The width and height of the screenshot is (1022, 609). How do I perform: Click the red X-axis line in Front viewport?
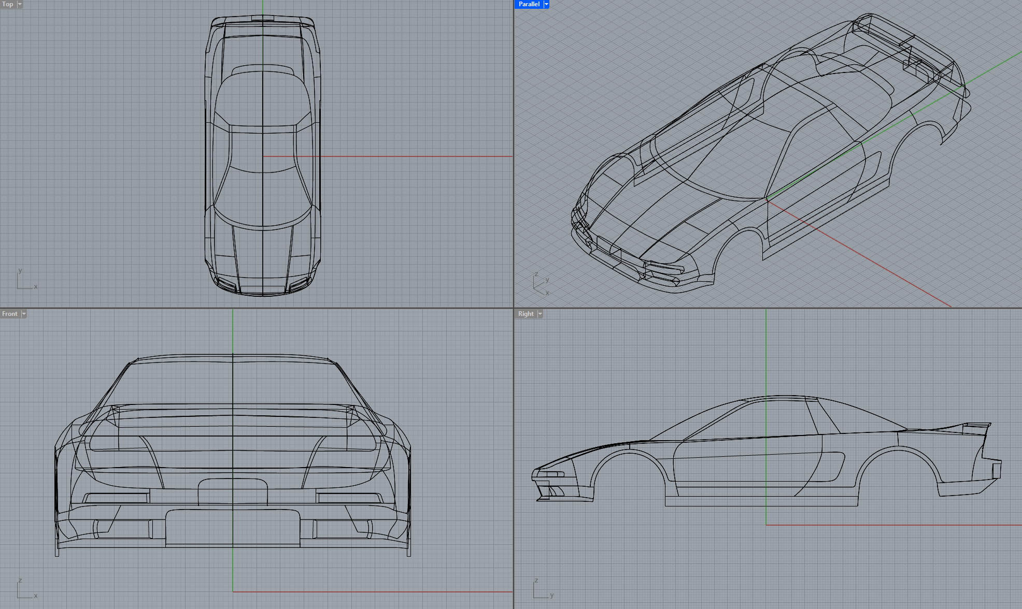point(373,591)
